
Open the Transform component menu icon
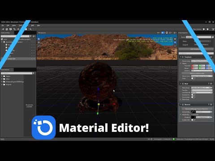coord(211,57)
